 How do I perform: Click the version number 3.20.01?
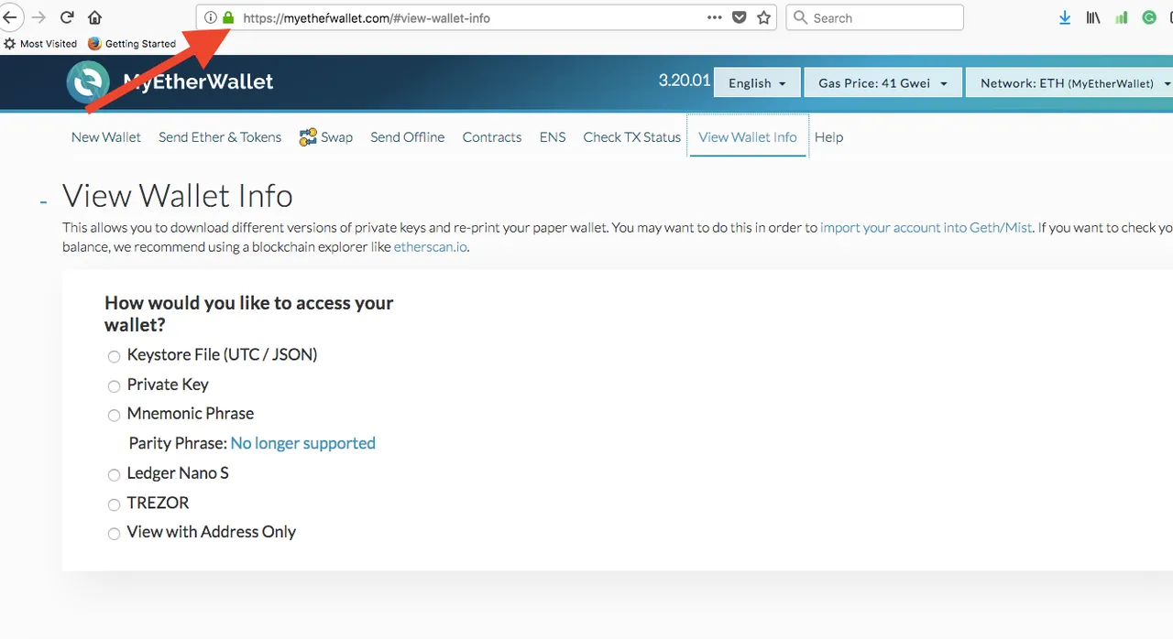[x=684, y=81]
